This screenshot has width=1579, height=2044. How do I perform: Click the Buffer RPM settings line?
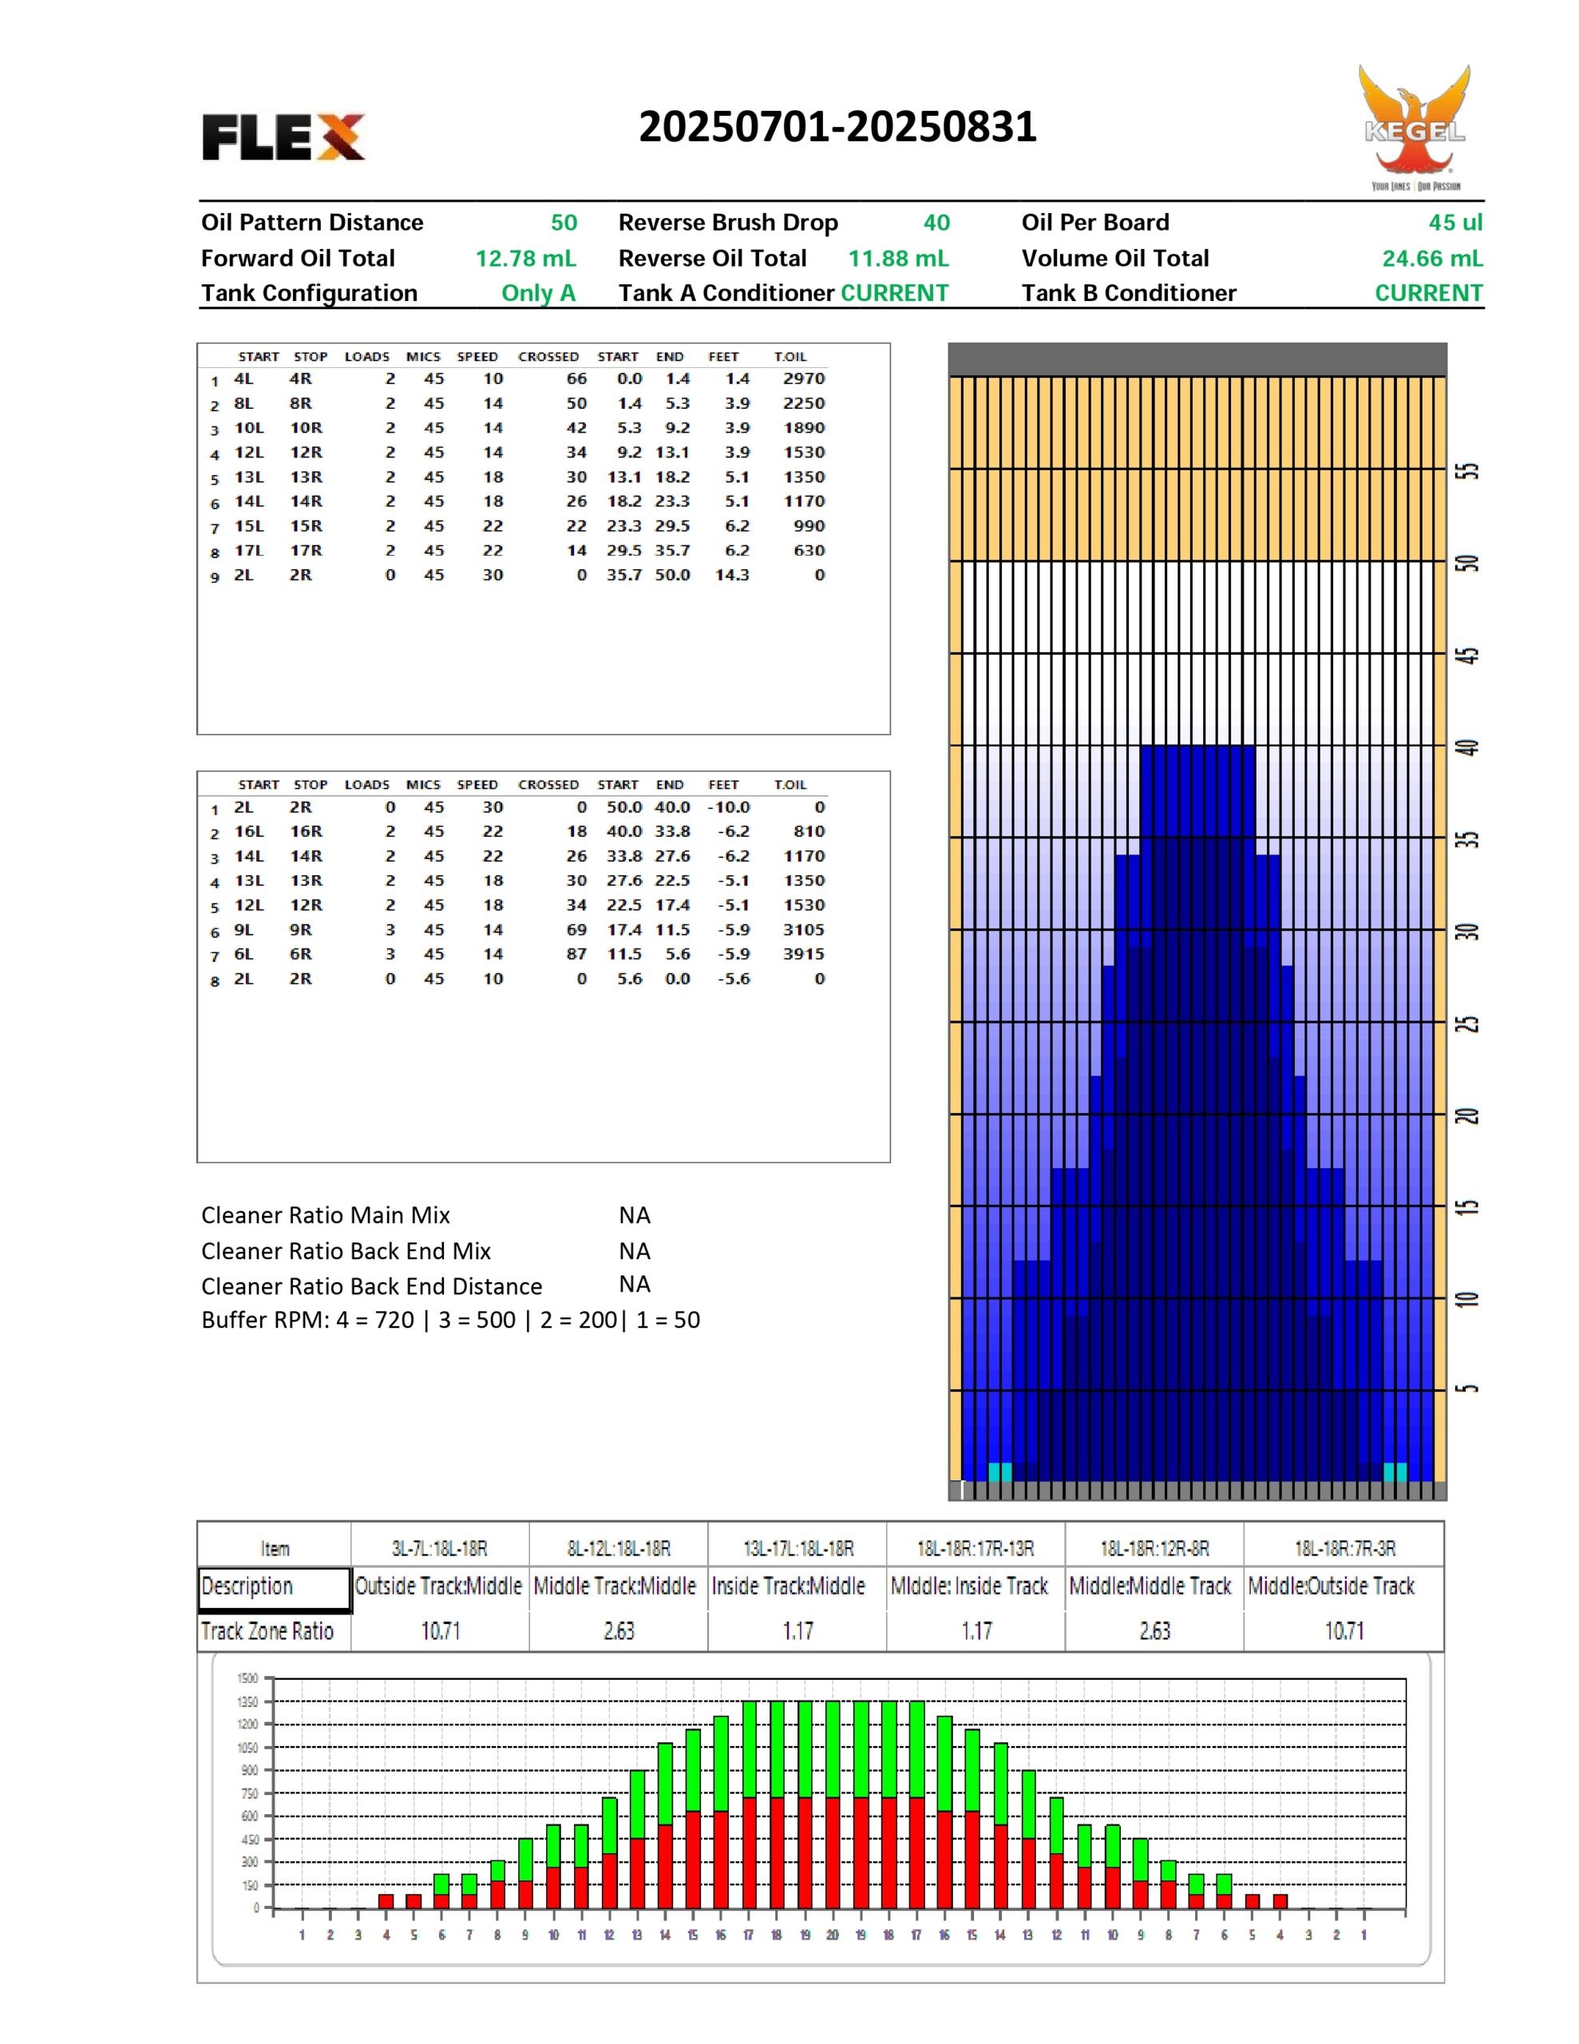pyautogui.click(x=450, y=1321)
